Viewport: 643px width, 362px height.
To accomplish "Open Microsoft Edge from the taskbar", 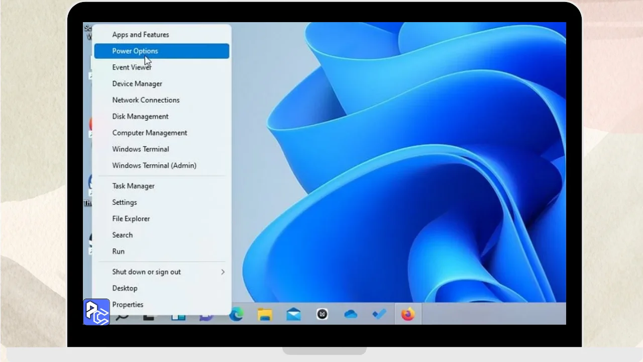I will [x=236, y=314].
